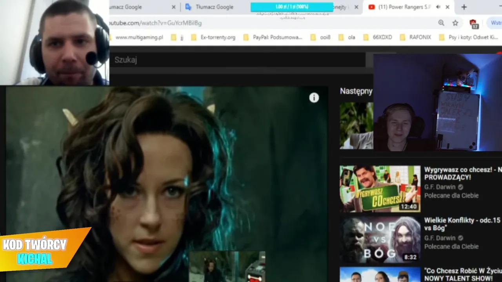Open the Wielkie Konflikty odc.15 title link
This screenshot has width=502, height=282.
pyautogui.click(x=463, y=224)
